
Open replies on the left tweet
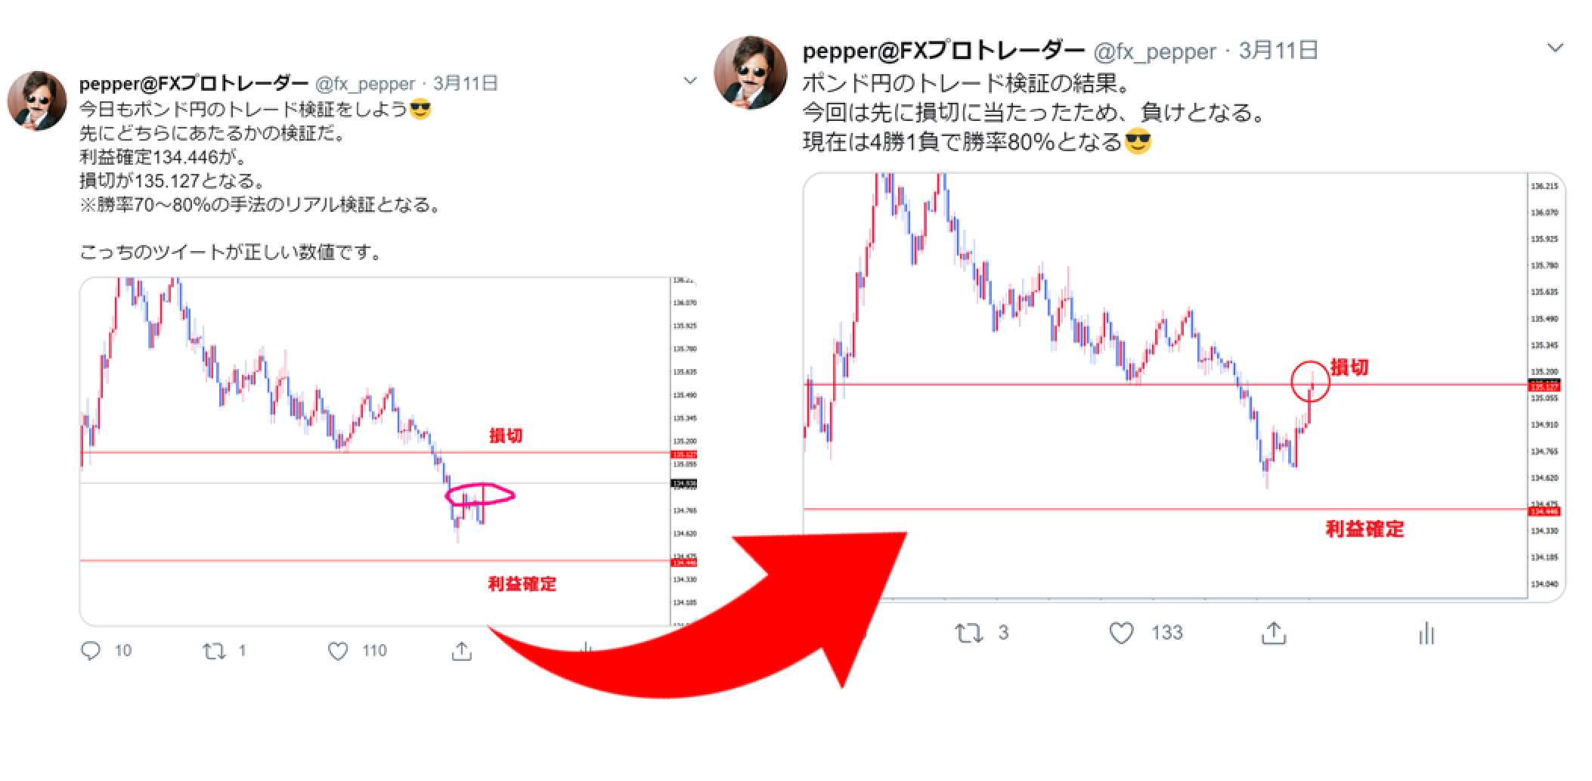[x=91, y=651]
